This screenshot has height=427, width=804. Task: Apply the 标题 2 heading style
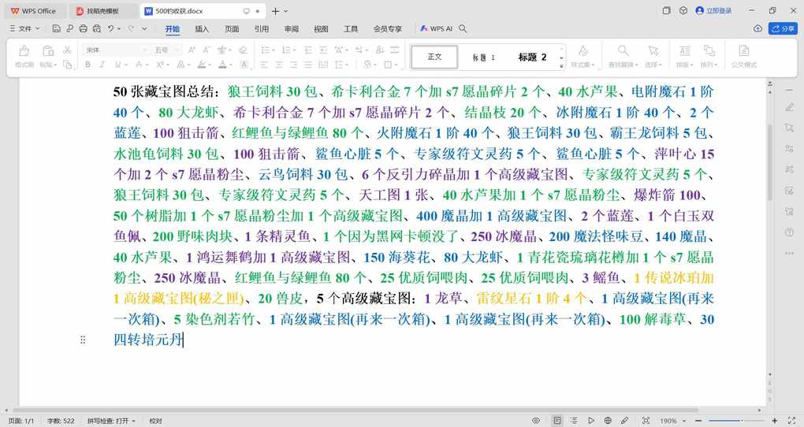532,57
